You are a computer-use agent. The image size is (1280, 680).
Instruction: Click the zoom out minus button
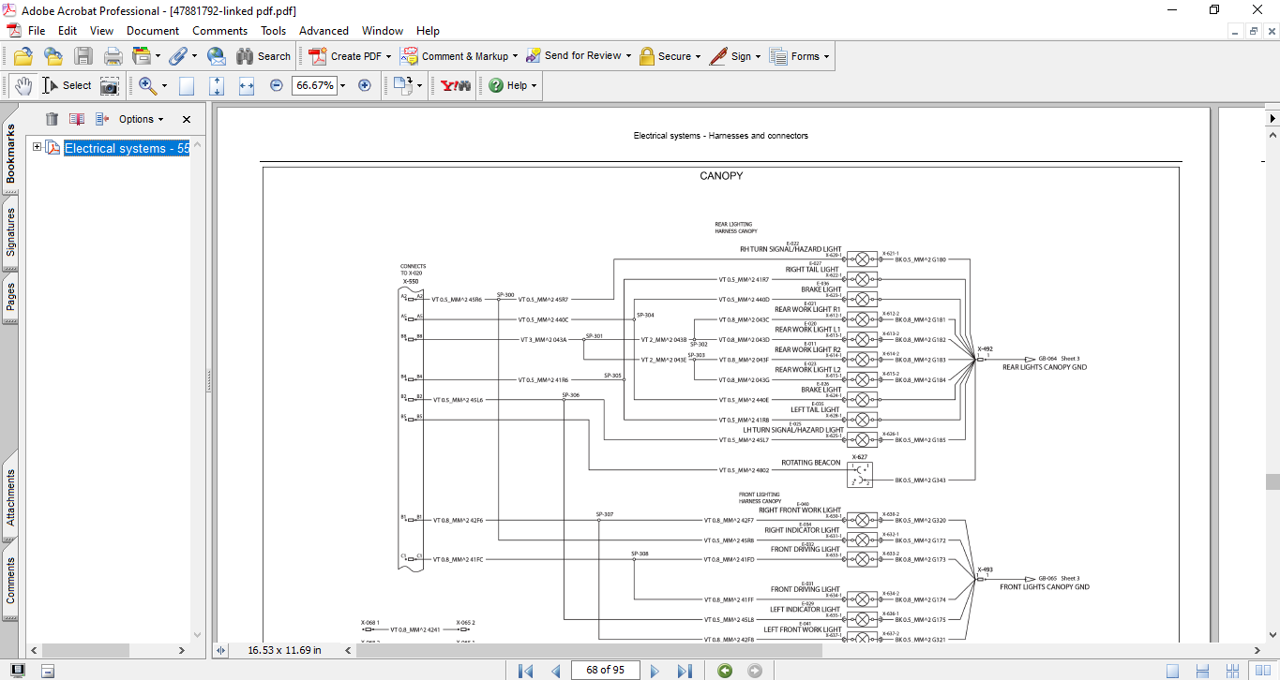coord(277,85)
